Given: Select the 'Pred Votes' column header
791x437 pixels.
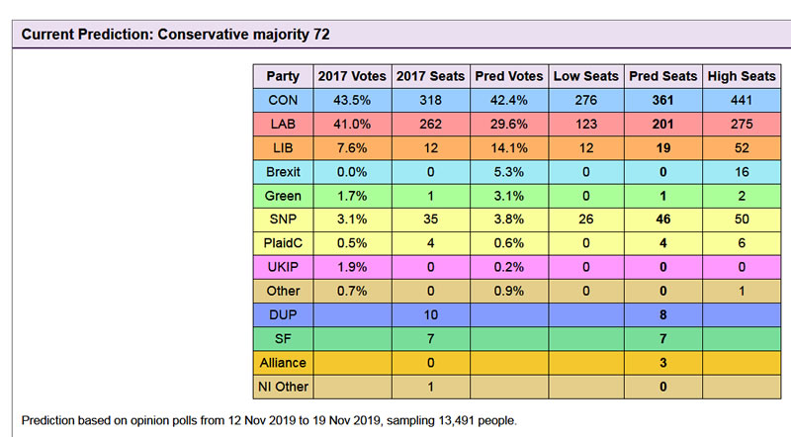Looking at the screenshot, I should pyautogui.click(x=507, y=76).
